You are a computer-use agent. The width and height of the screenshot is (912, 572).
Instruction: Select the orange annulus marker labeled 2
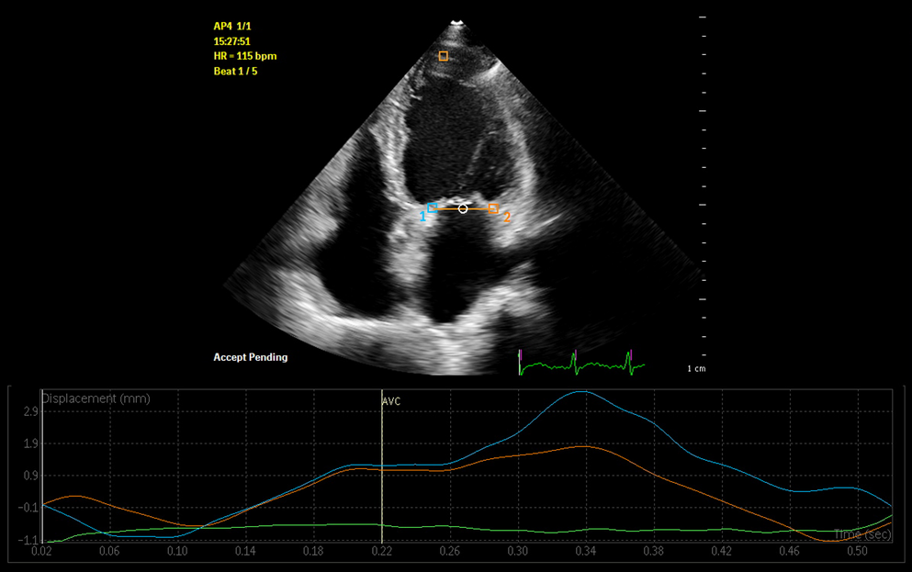pos(493,208)
